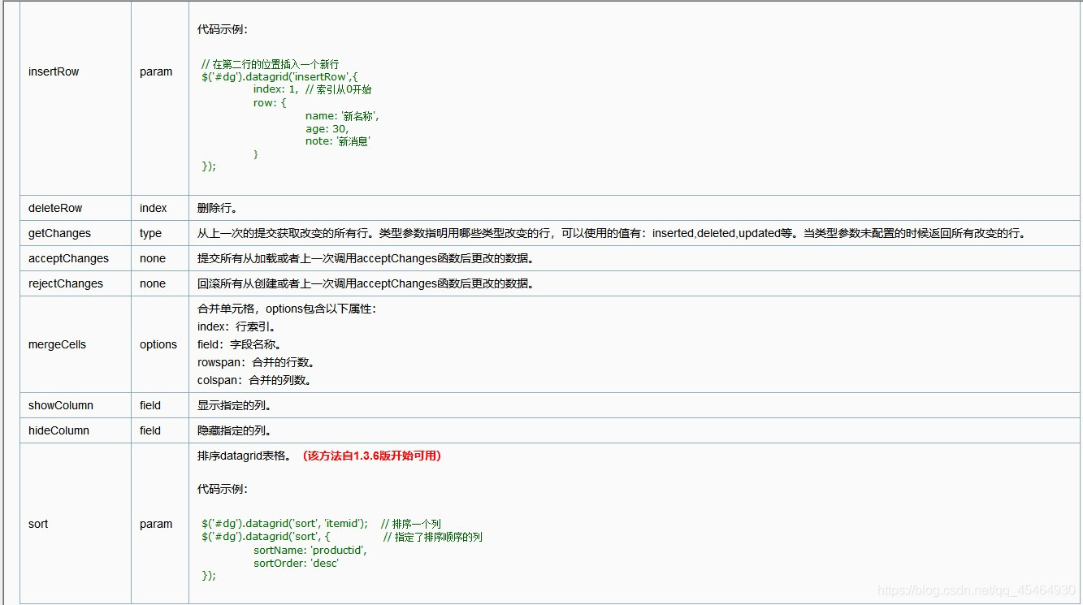Click the 'age: 30,' code line

pos(327,128)
